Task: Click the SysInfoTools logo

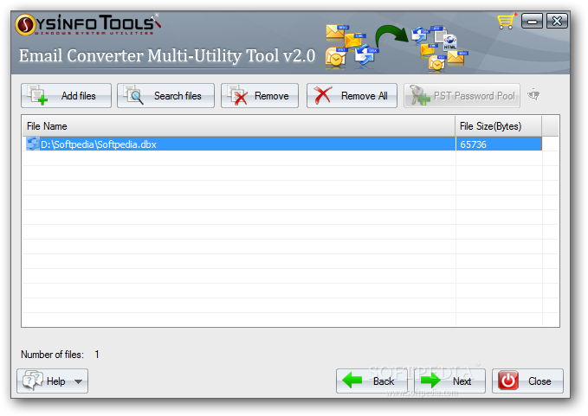Action: pos(88,24)
